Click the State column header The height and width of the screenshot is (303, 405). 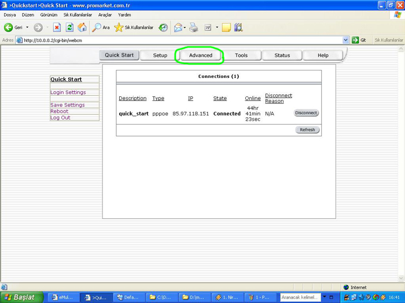point(220,99)
